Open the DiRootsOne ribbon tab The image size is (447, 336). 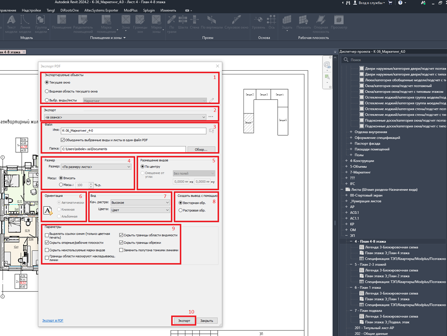click(69, 10)
